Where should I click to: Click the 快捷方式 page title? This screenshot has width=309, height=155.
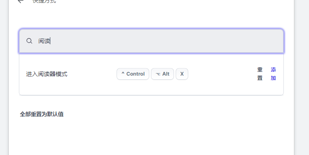click(44, 1)
